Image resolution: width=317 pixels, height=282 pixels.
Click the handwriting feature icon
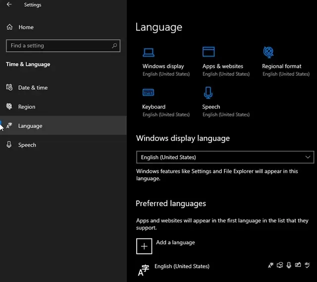298,265
